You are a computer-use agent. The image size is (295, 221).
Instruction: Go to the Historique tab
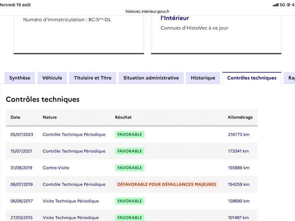click(x=203, y=78)
